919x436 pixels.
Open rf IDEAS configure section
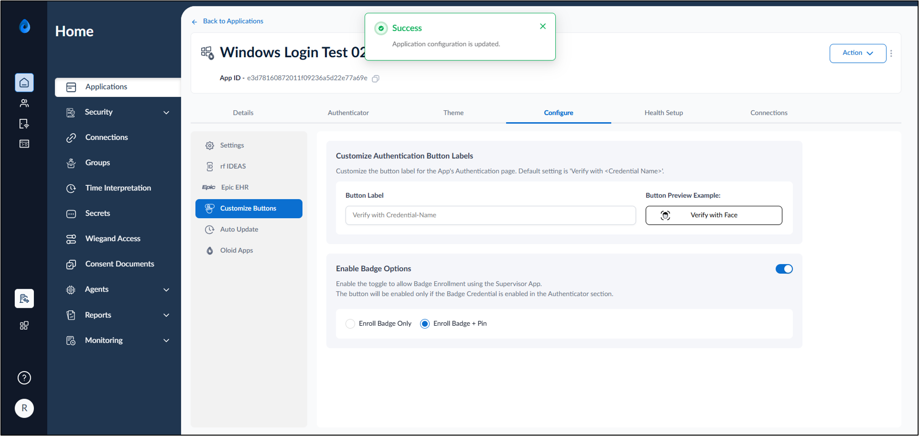249,167
